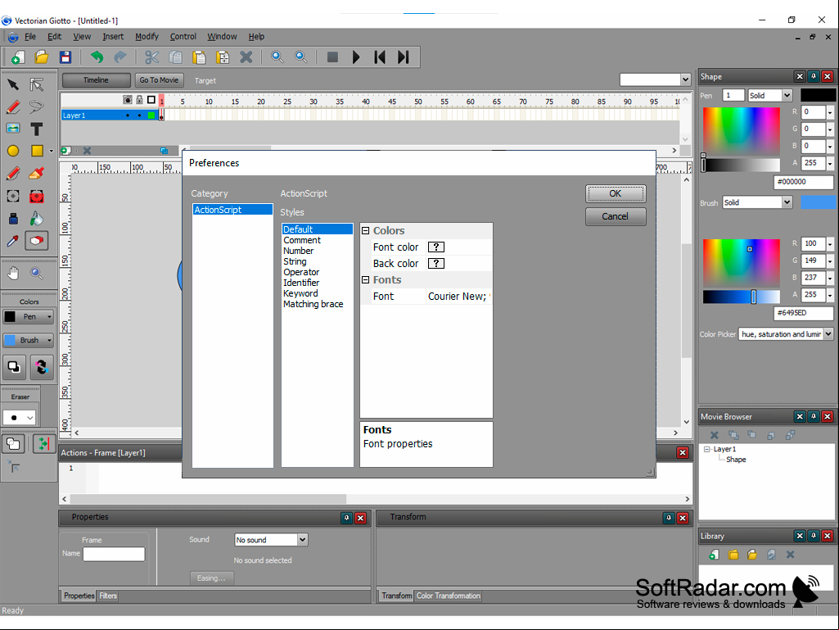Open the File menu
839x630 pixels.
pos(30,36)
